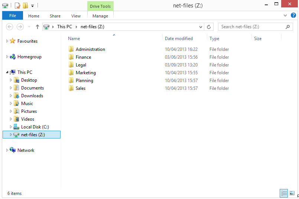Viewport: 299px width, 199px height.
Task: Switch to the Share ribbon tab
Action: [x=55, y=16]
